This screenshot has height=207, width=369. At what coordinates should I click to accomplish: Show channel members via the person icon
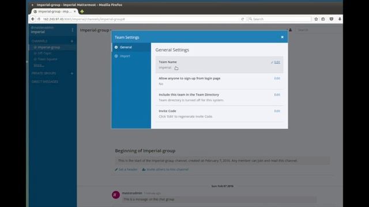pos(290,30)
